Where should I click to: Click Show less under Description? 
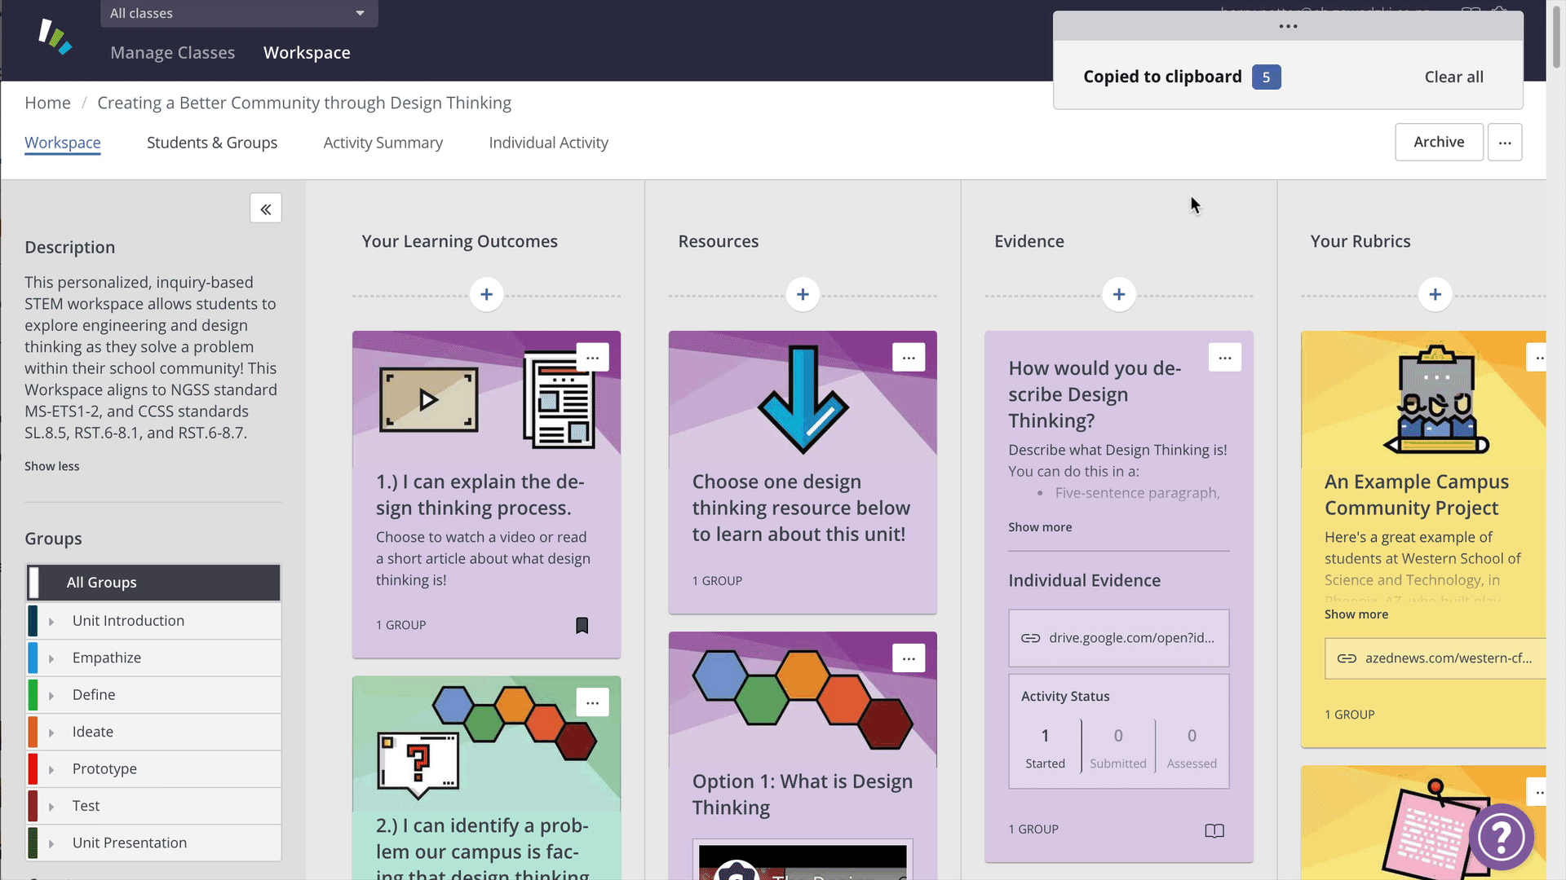tap(52, 466)
